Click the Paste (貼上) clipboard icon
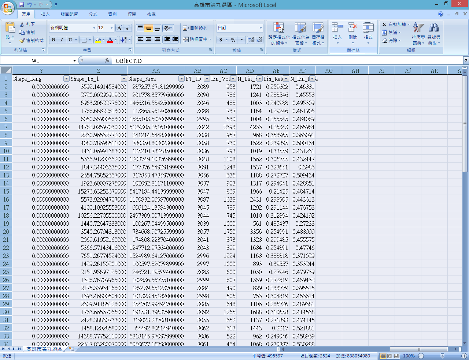Image resolution: width=469 pixels, height=360 pixels. pos(10,29)
